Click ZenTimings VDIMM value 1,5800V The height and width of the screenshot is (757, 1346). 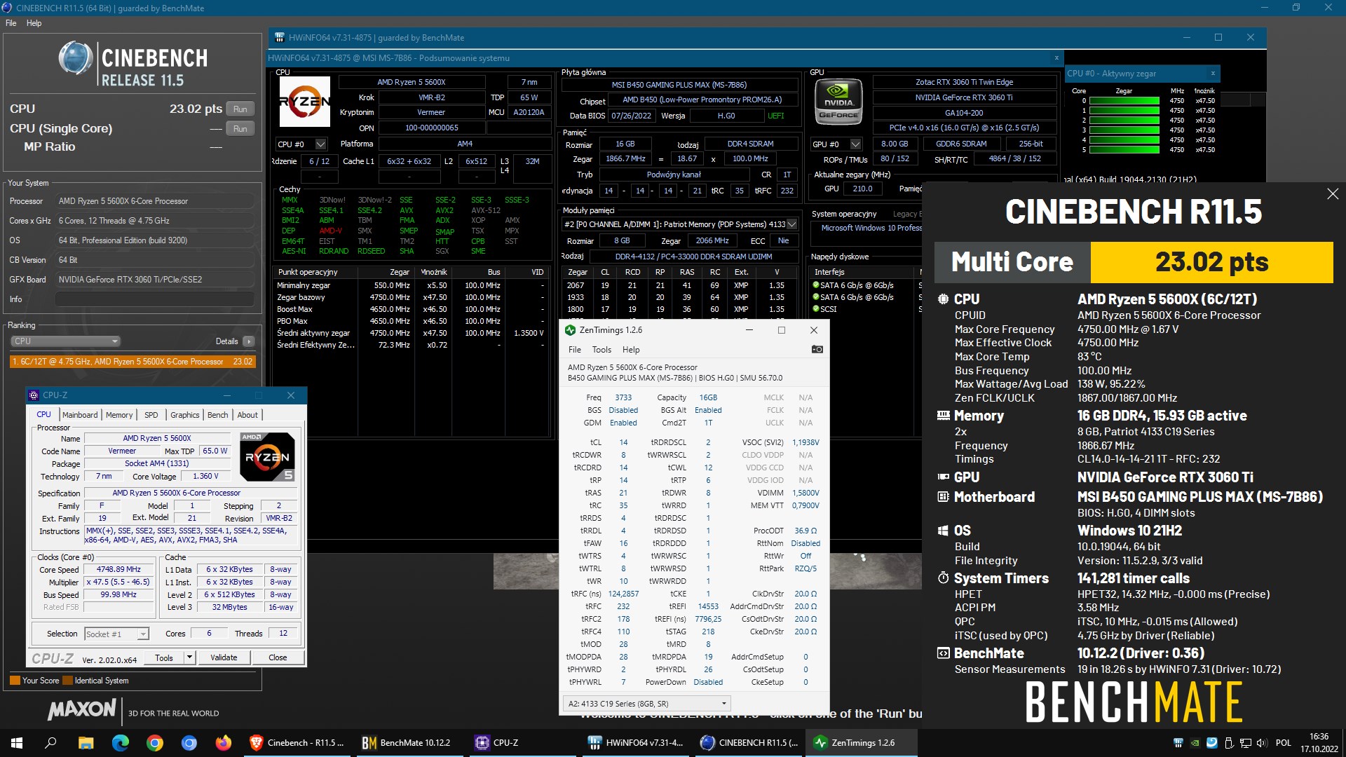(x=805, y=493)
